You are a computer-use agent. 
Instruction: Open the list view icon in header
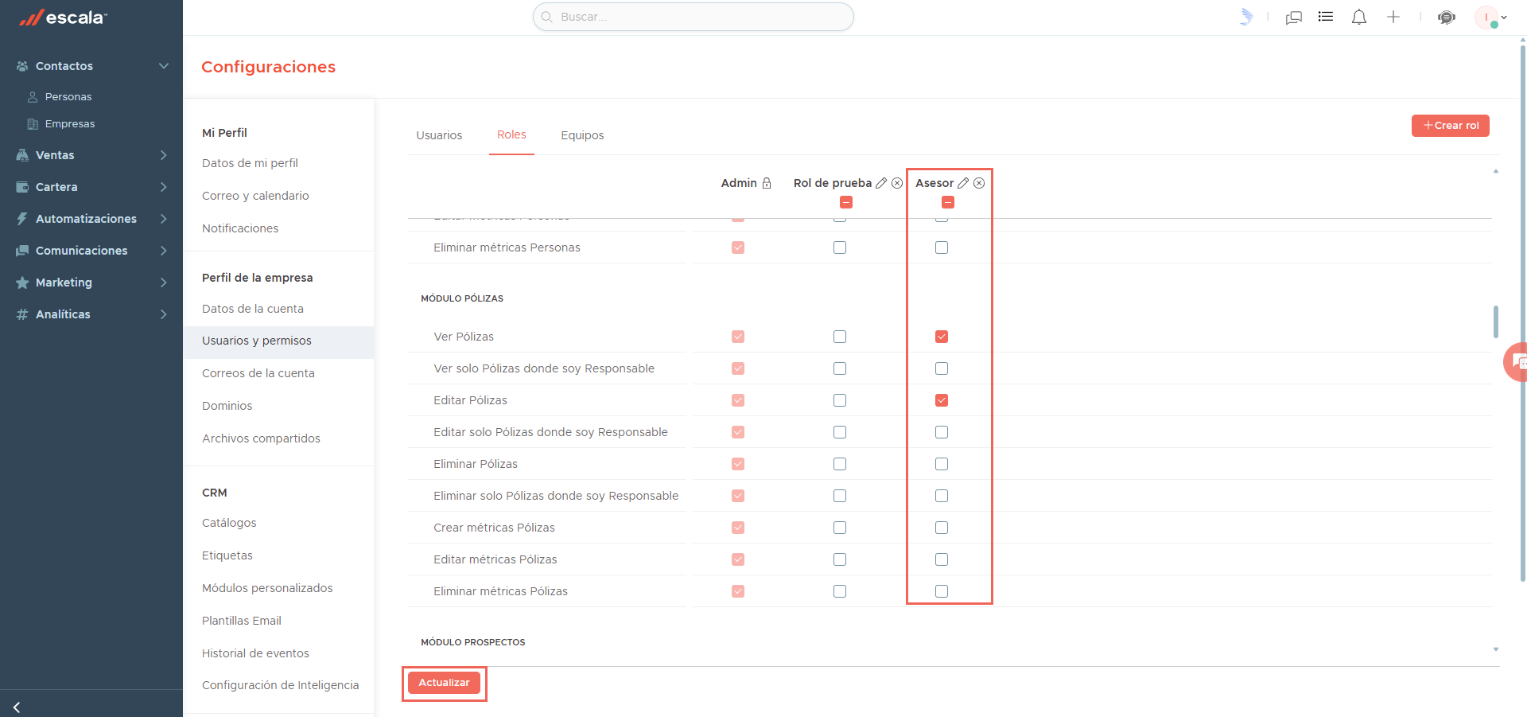click(1326, 17)
